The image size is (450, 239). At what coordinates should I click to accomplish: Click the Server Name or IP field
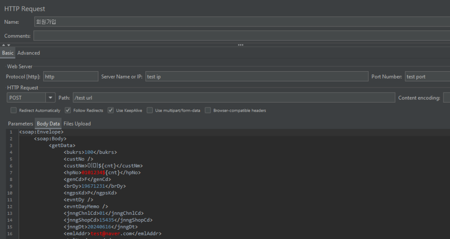point(257,77)
